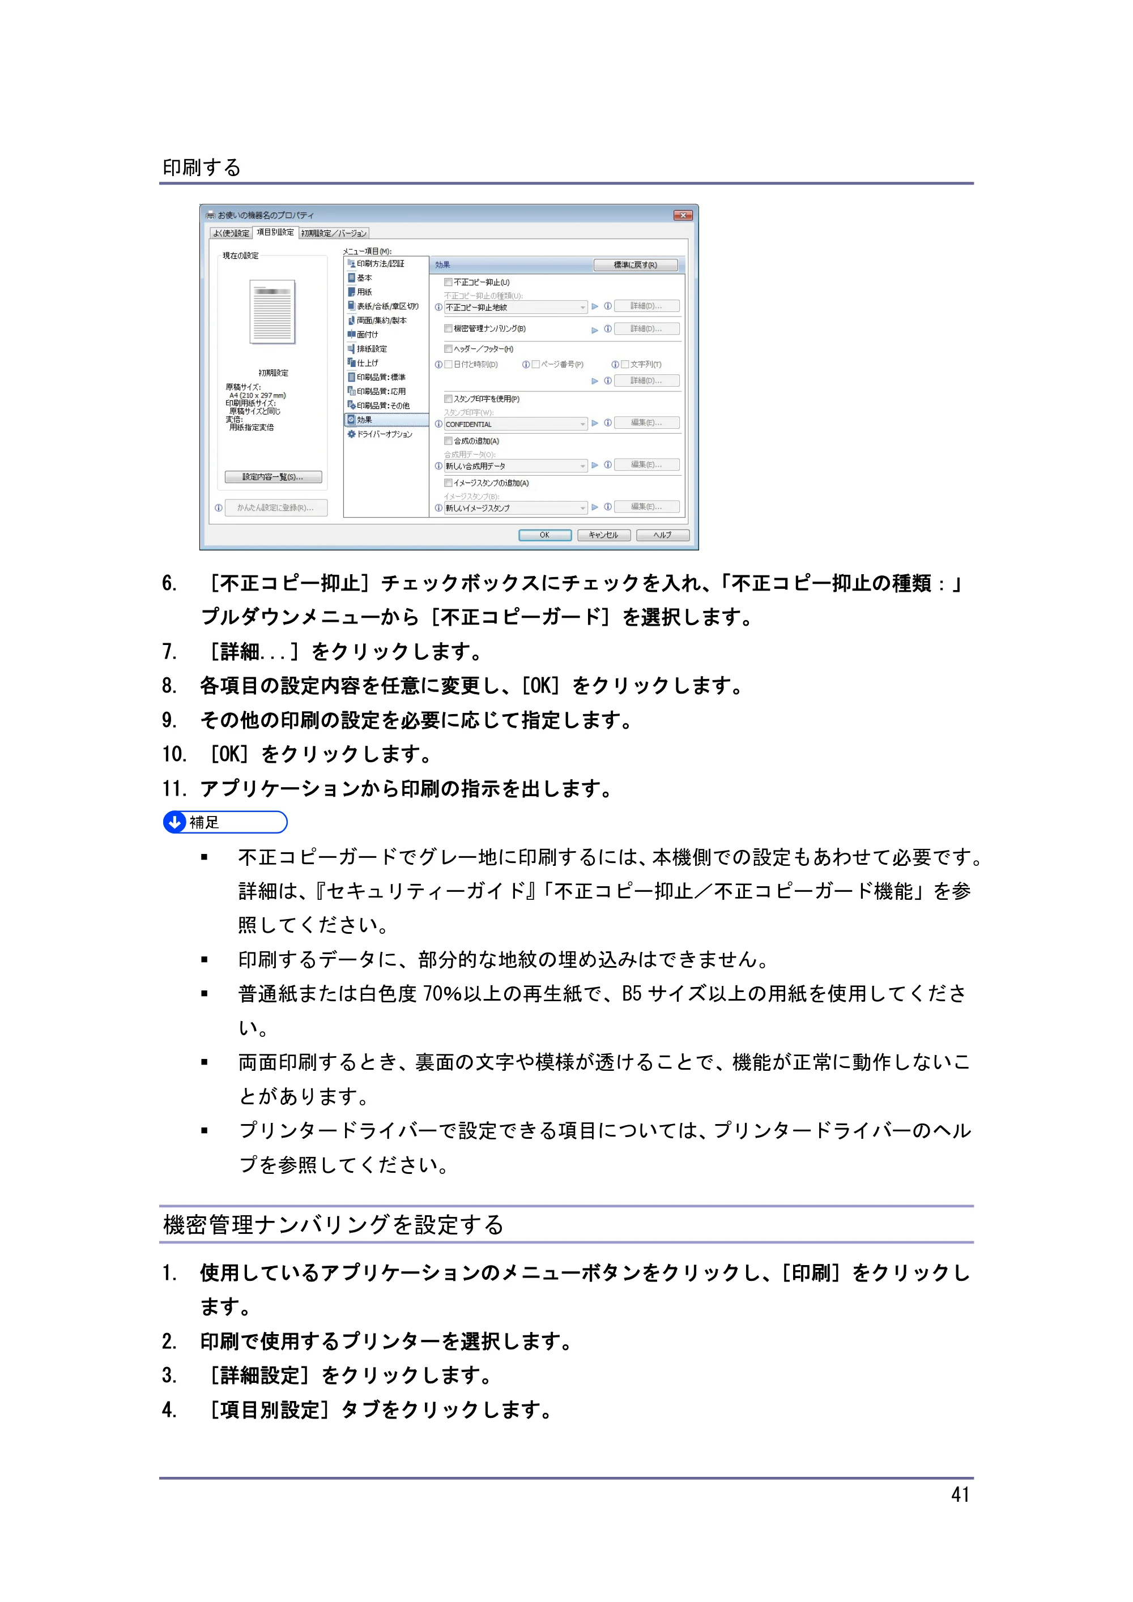Click arrow beside 新しい合成用データ dropdown

[x=595, y=465]
